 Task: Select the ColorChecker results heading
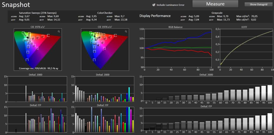tap(105, 13)
